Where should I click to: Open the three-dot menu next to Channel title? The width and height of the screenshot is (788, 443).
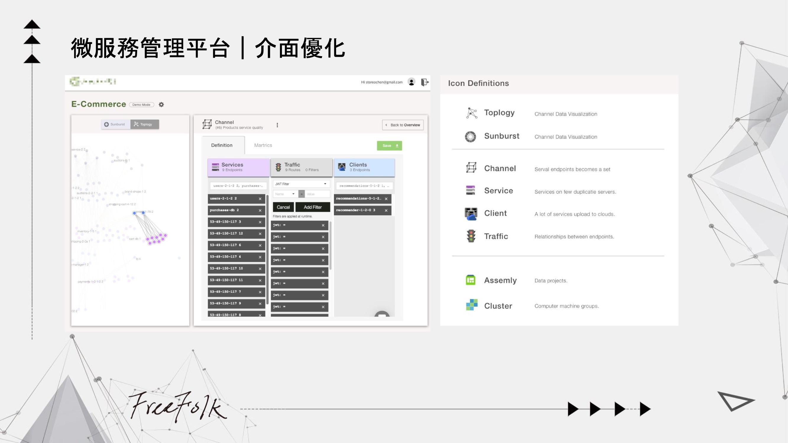click(x=278, y=125)
